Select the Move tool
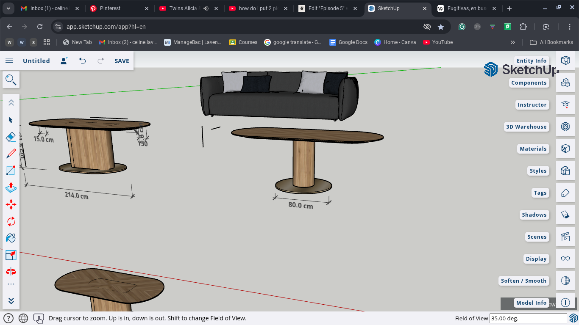 click(11, 204)
